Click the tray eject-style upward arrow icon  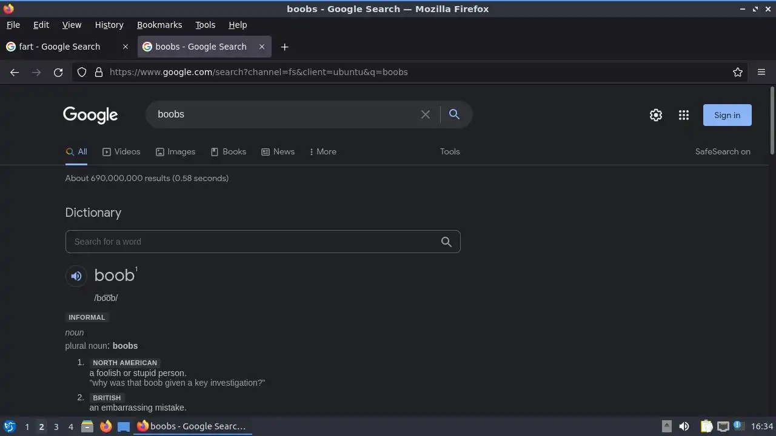(x=666, y=426)
